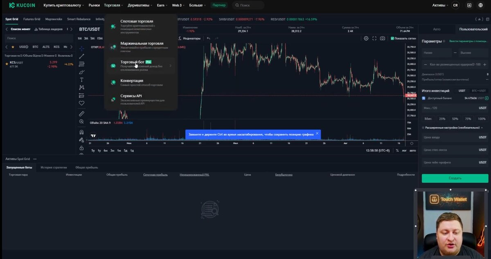This screenshot has height=259, width=491.
Task: Open the download app icon in header
Action: (x=469, y=5)
